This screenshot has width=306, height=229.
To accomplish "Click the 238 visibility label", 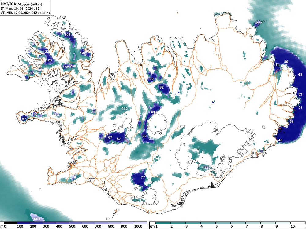I will pos(73,66).
